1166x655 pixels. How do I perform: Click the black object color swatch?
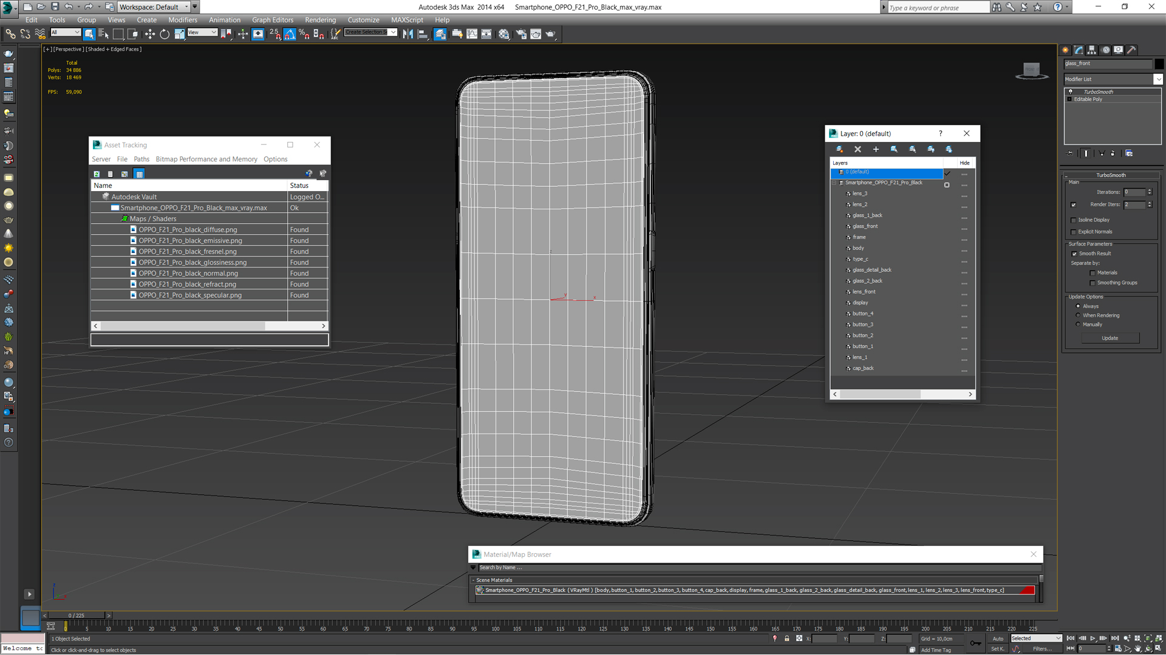tap(1159, 64)
